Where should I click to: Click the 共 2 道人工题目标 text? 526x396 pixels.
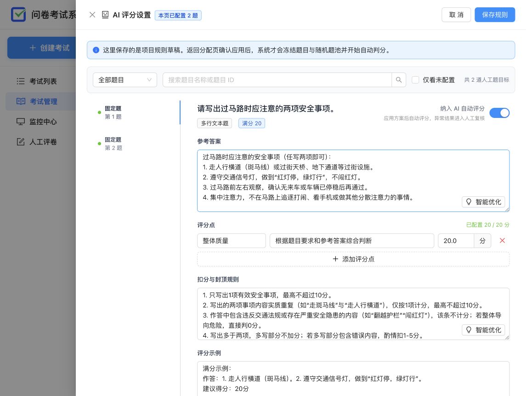pos(486,80)
